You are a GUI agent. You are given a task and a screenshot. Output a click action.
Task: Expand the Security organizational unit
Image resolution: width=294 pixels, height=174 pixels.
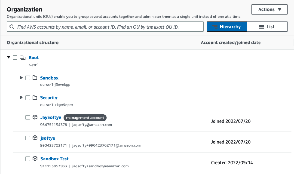click(21, 97)
